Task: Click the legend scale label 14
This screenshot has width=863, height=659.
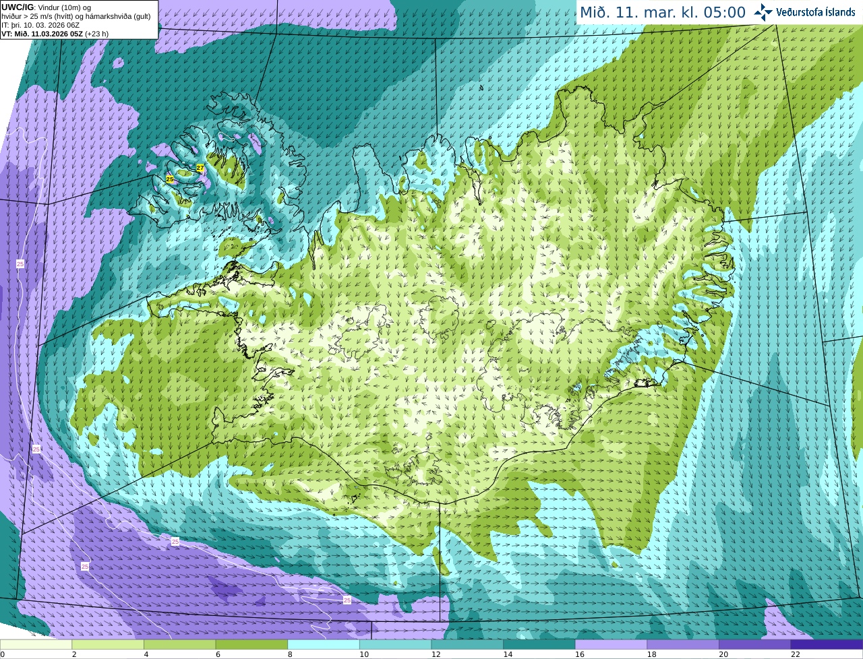Action: coord(508,654)
